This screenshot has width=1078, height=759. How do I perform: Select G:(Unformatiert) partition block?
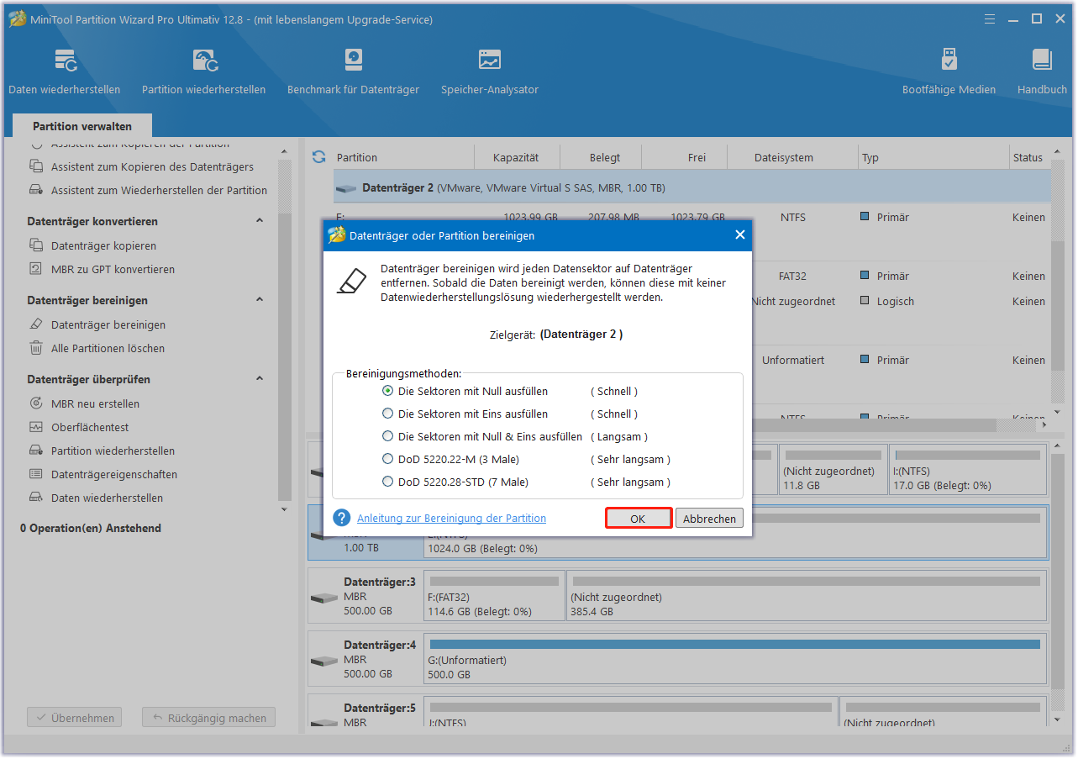pyautogui.click(x=734, y=658)
